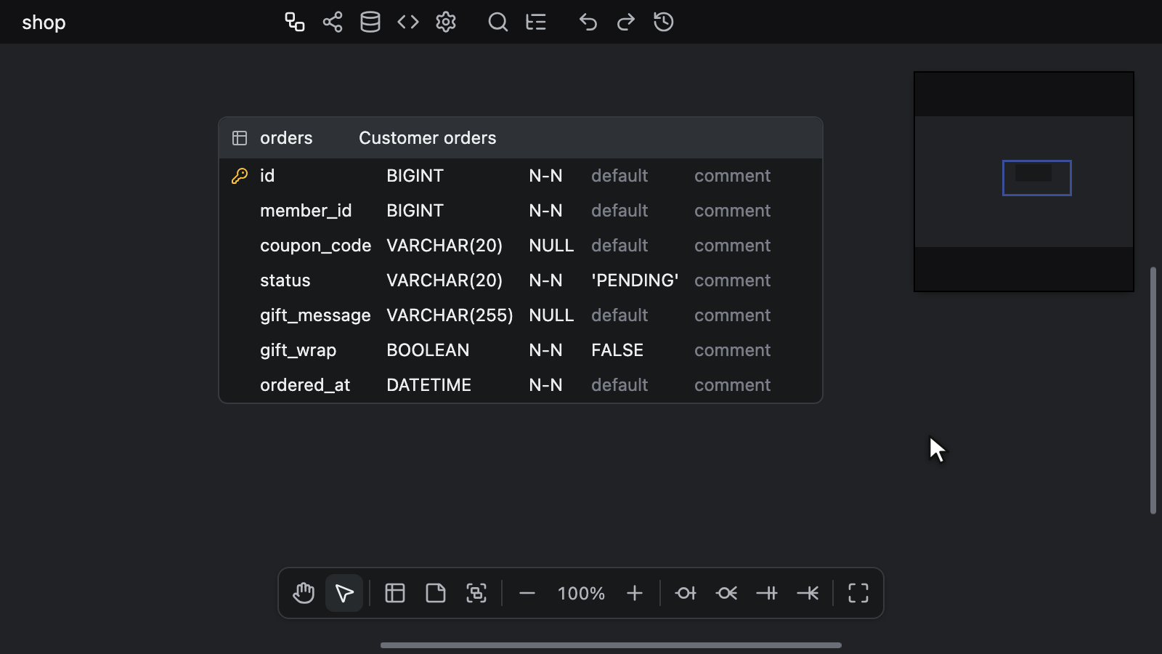Open the database settings icon
The height and width of the screenshot is (654, 1162).
[370, 22]
